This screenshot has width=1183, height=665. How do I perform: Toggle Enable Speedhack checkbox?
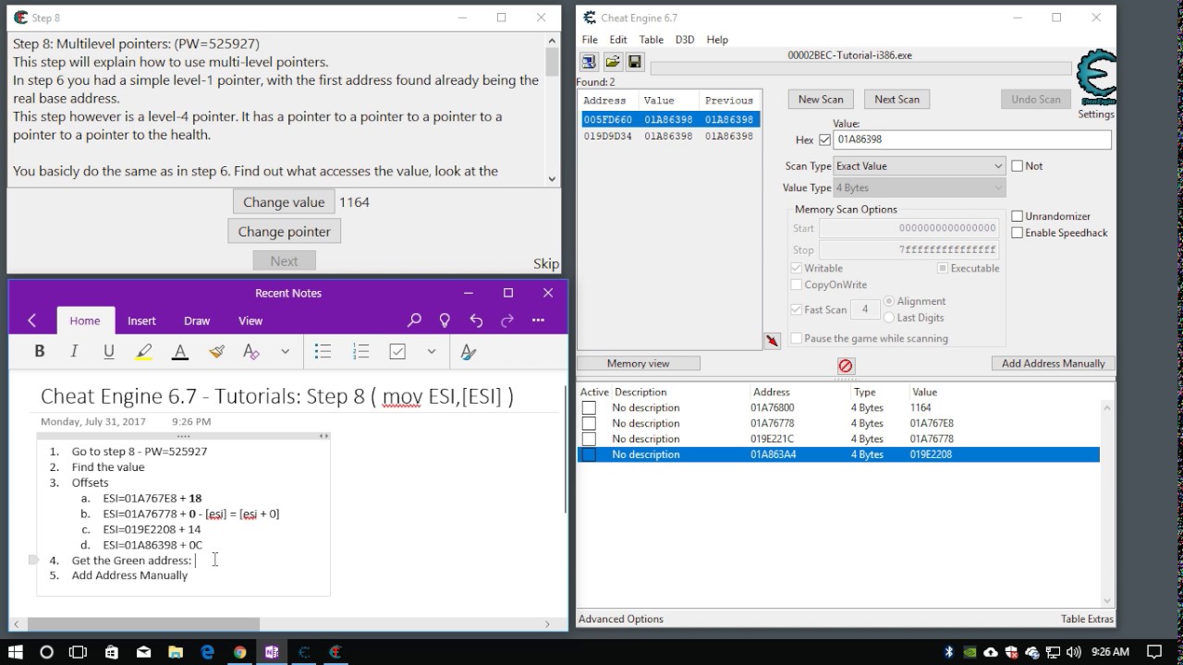point(1018,233)
